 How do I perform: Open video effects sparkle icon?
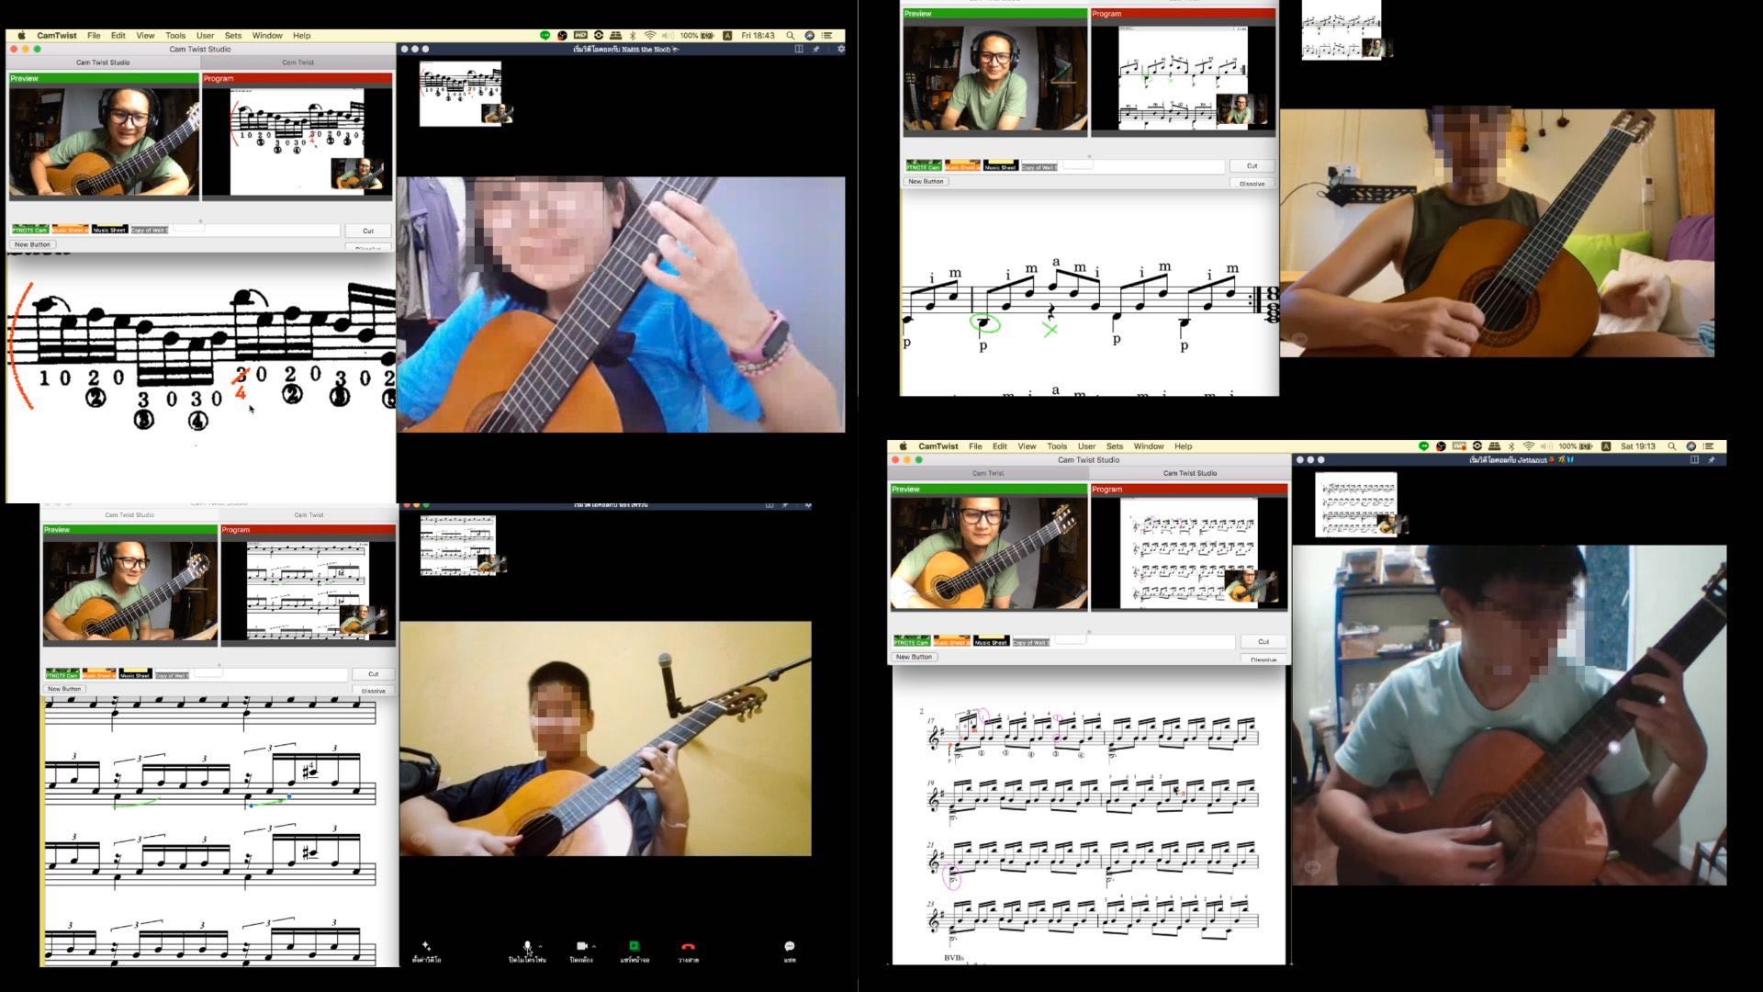[426, 946]
